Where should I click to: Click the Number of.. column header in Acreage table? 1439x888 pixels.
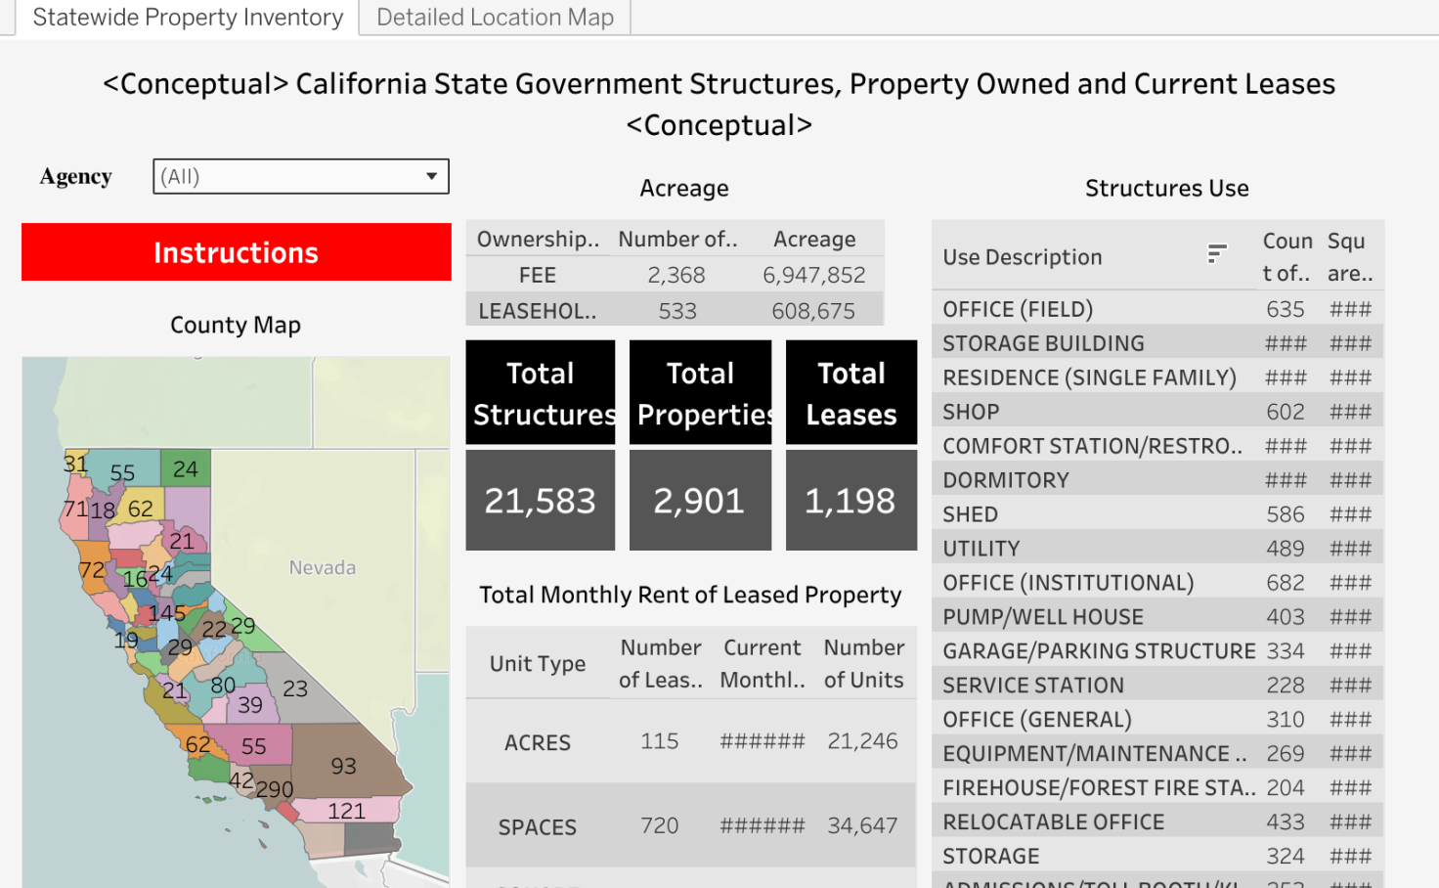pos(677,240)
